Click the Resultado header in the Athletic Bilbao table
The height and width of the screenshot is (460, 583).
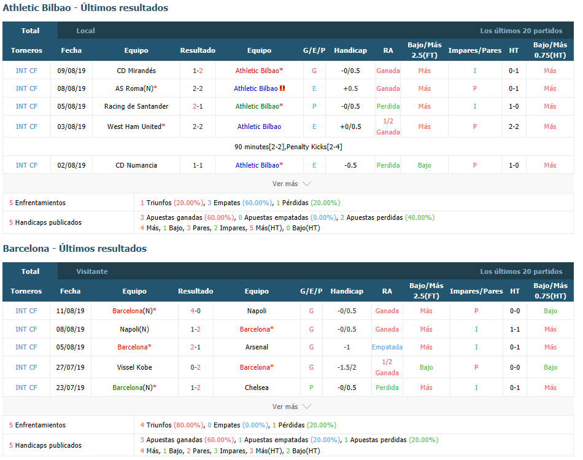pyautogui.click(x=198, y=50)
